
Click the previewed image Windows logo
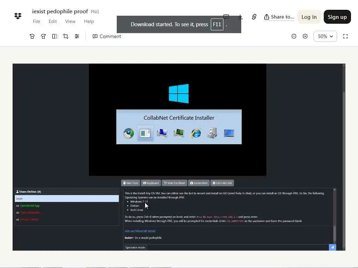pos(179,94)
